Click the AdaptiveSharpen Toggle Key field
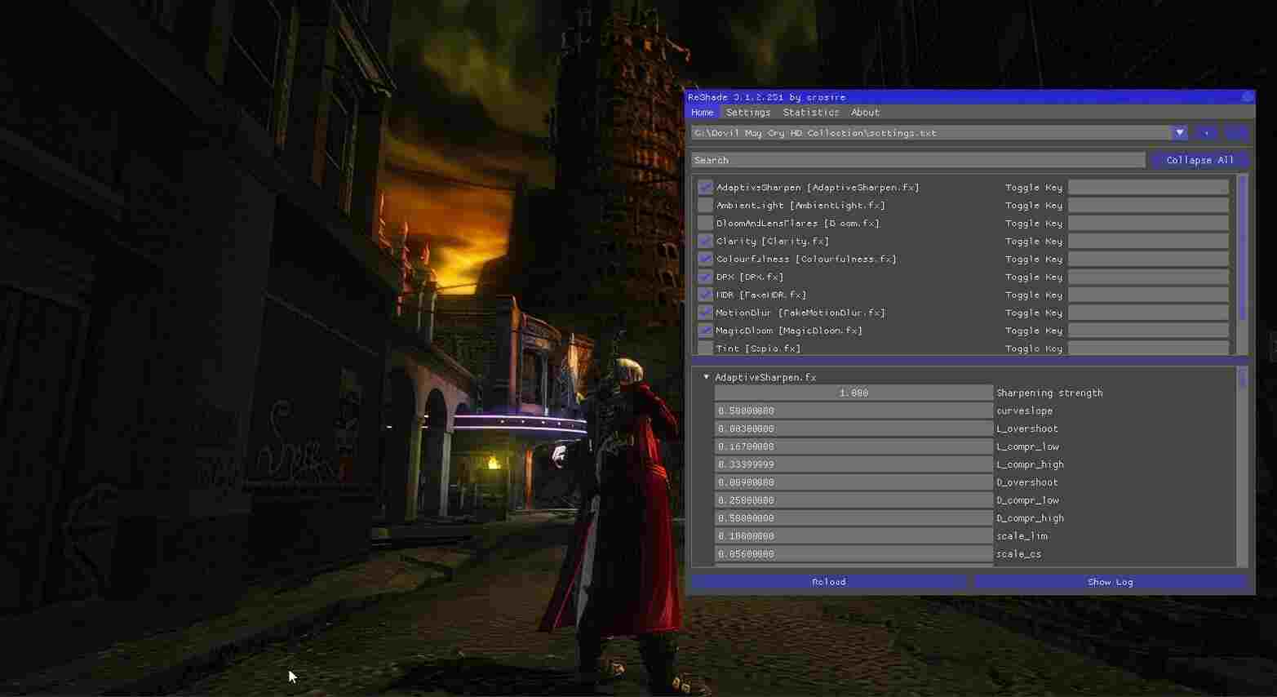1277x697 pixels. [x=1148, y=188]
